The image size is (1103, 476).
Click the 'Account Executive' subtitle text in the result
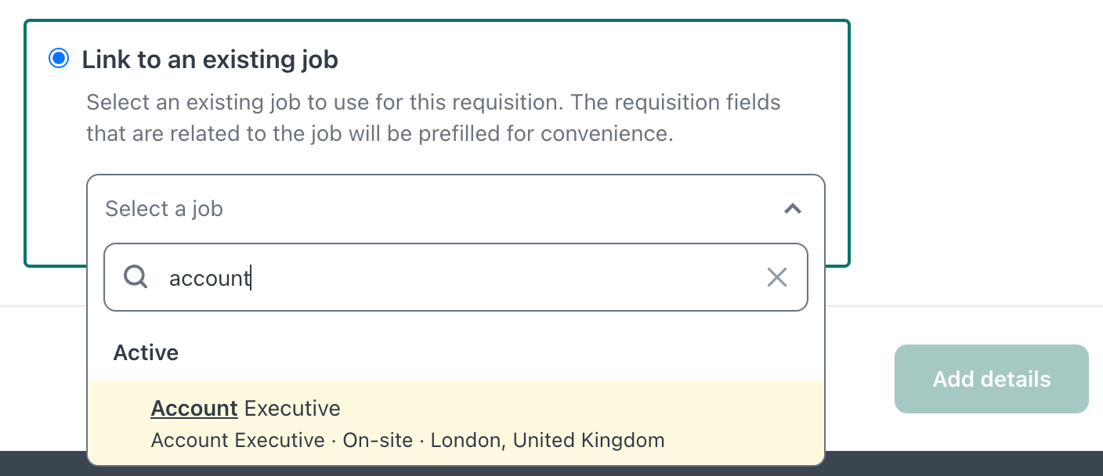pos(237,440)
